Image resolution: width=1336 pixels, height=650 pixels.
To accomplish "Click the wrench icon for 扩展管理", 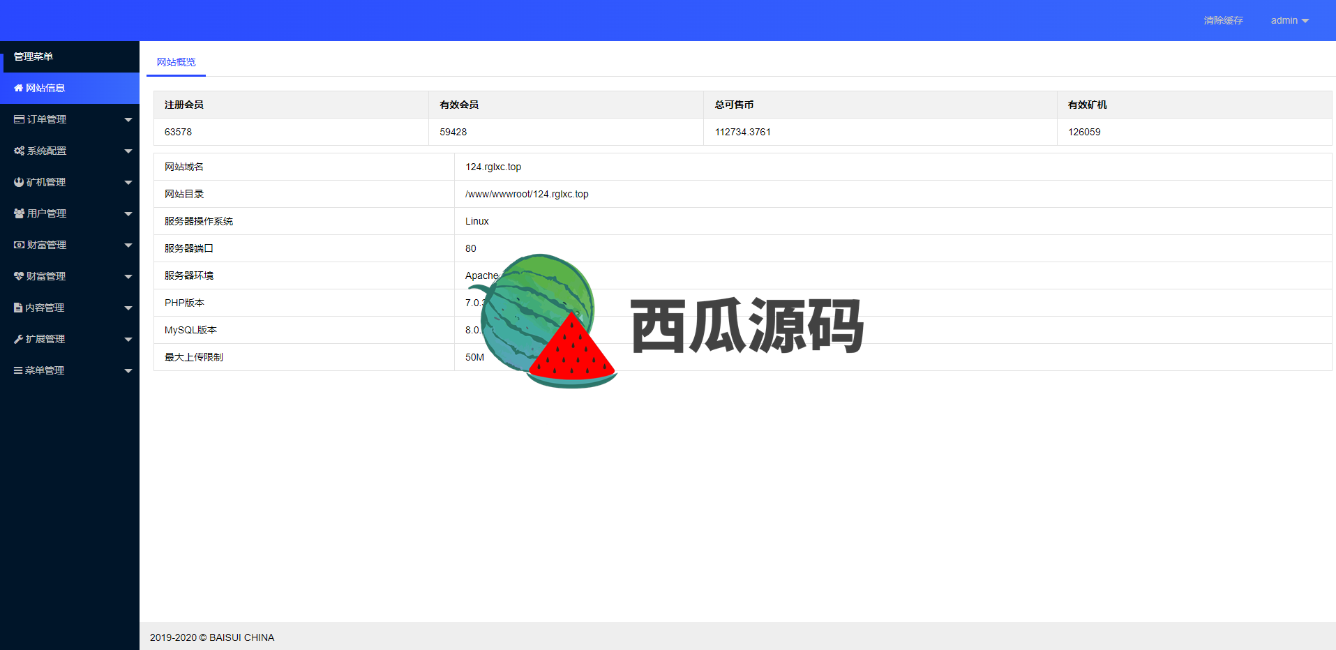I will [19, 340].
